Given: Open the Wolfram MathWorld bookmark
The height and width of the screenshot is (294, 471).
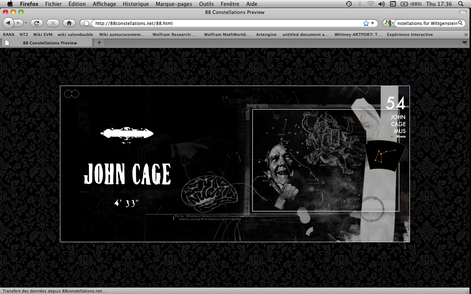Looking at the screenshot, I should (x=227, y=35).
